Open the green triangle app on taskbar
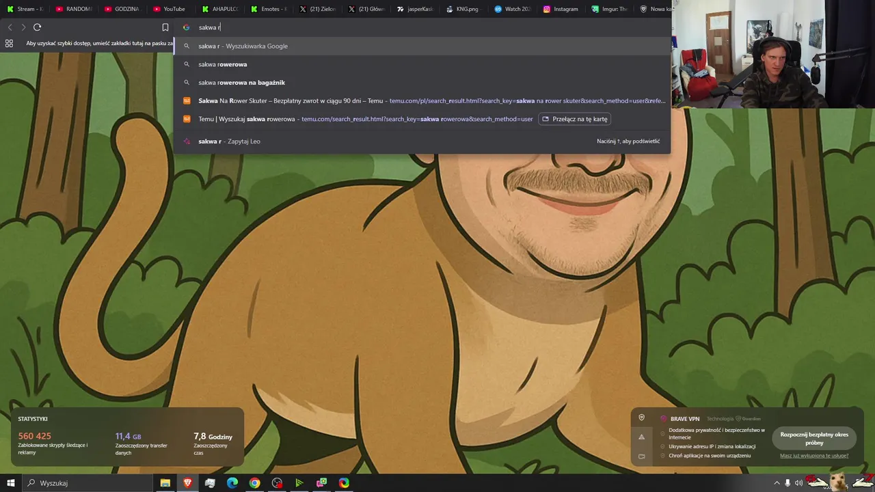 299,483
